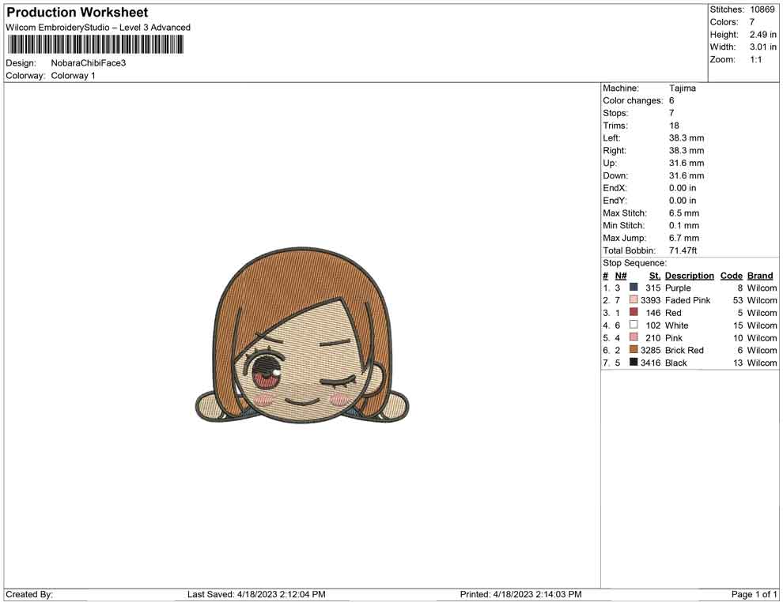Click the stitch count 10869
The image size is (783, 602).
pos(762,9)
